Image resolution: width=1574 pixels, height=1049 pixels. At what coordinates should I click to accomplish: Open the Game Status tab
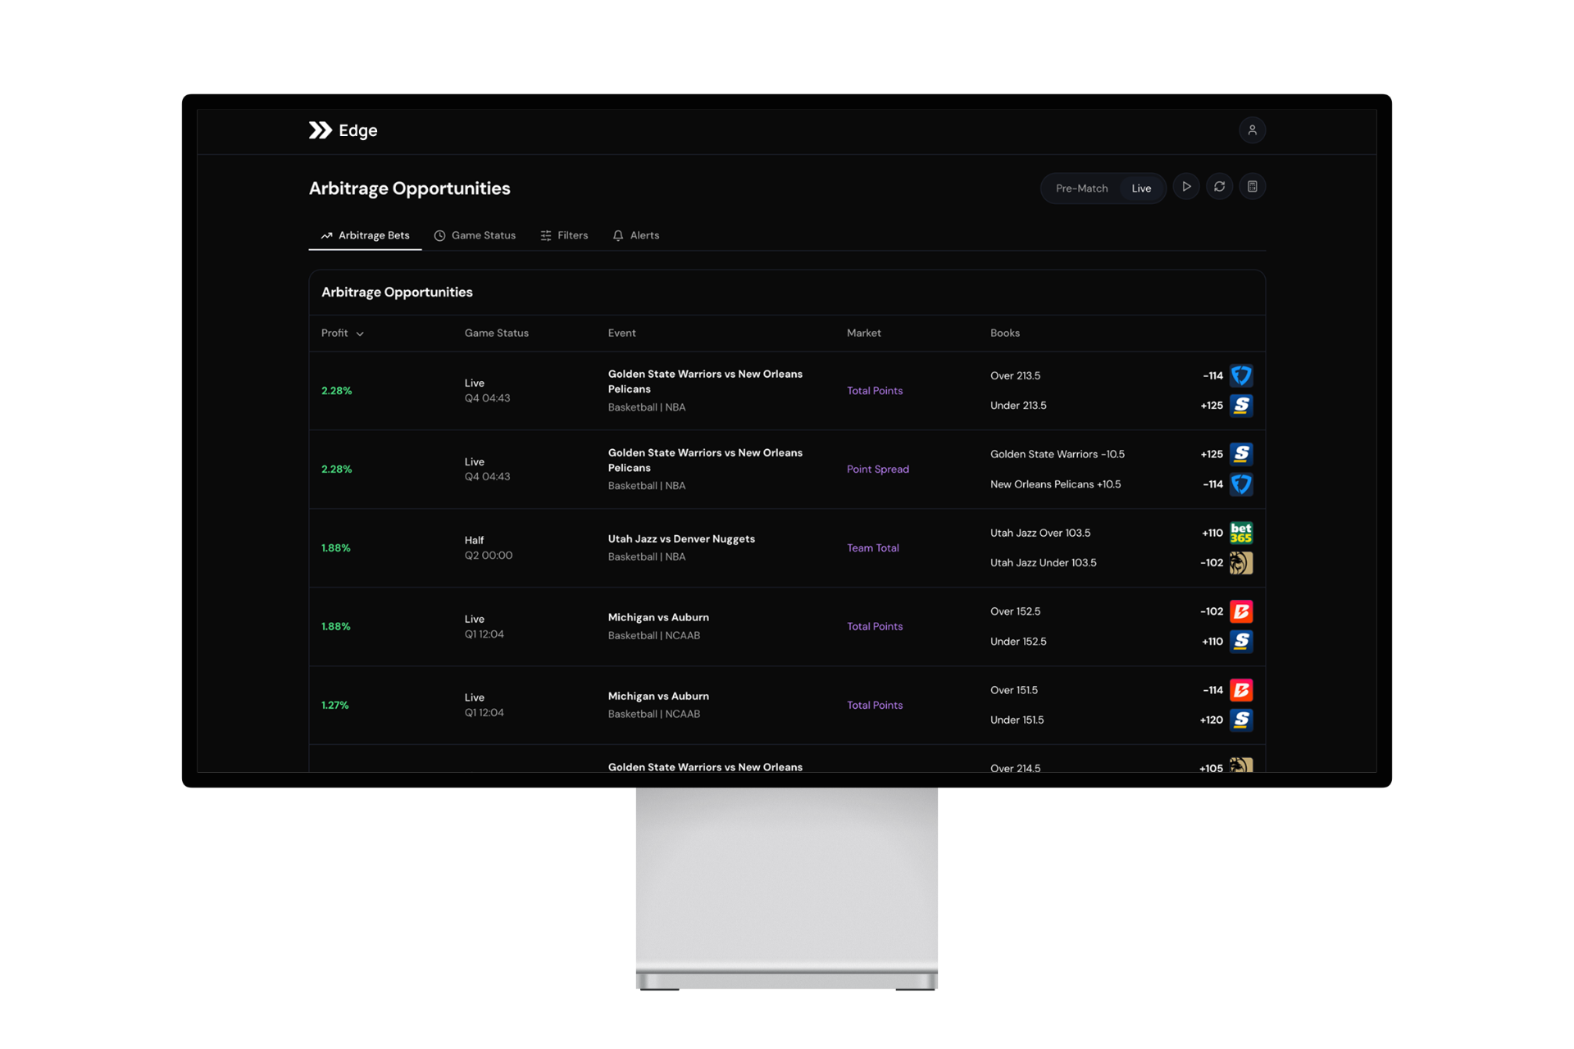[475, 235]
